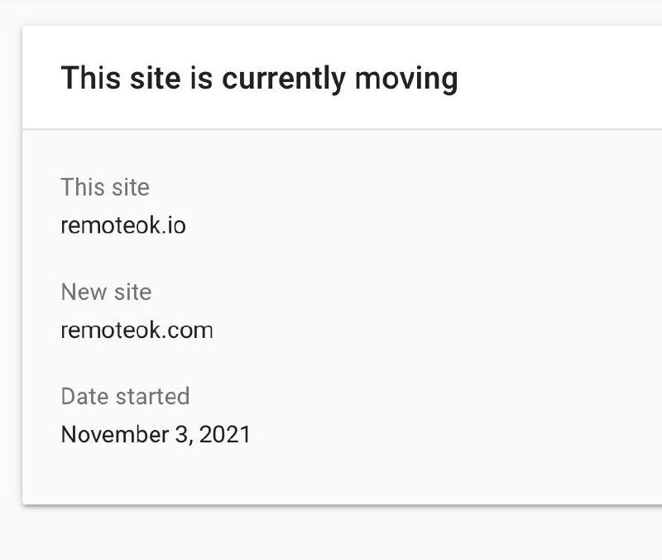Click the '.io' ending of the old site

click(x=174, y=225)
